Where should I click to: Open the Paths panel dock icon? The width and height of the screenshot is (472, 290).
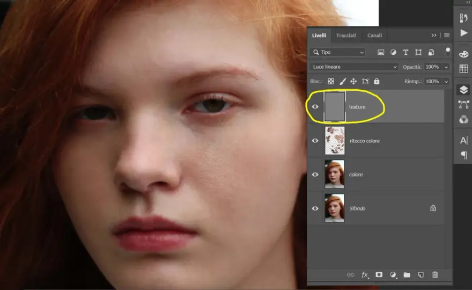(463, 105)
